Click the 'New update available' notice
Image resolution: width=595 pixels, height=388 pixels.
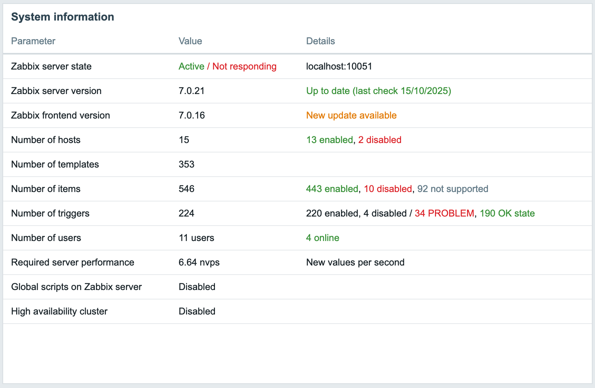coord(351,115)
